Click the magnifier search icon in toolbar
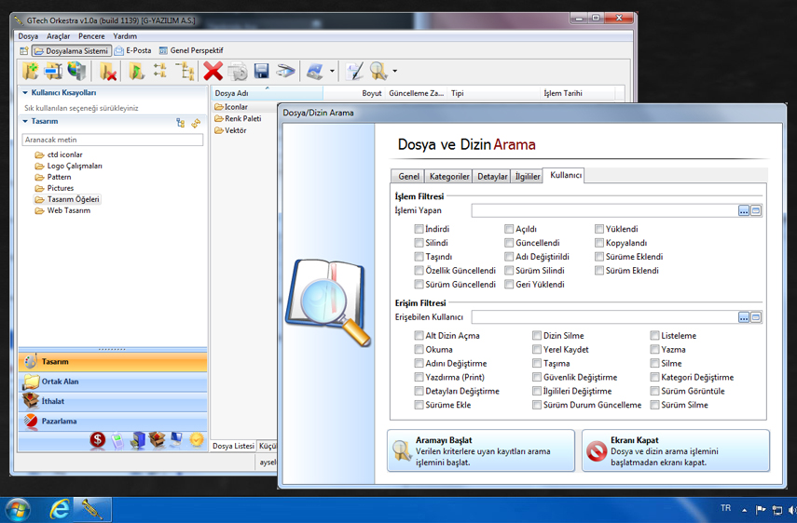The width and height of the screenshot is (797, 523). (x=378, y=71)
